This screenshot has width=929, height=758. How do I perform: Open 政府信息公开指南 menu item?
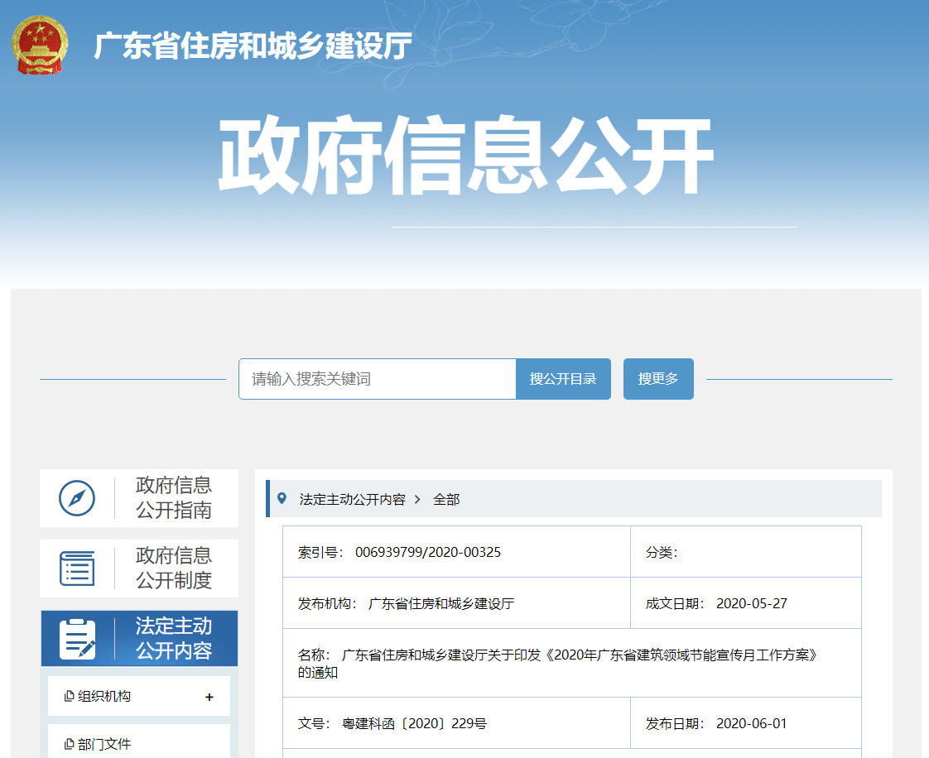(139, 498)
